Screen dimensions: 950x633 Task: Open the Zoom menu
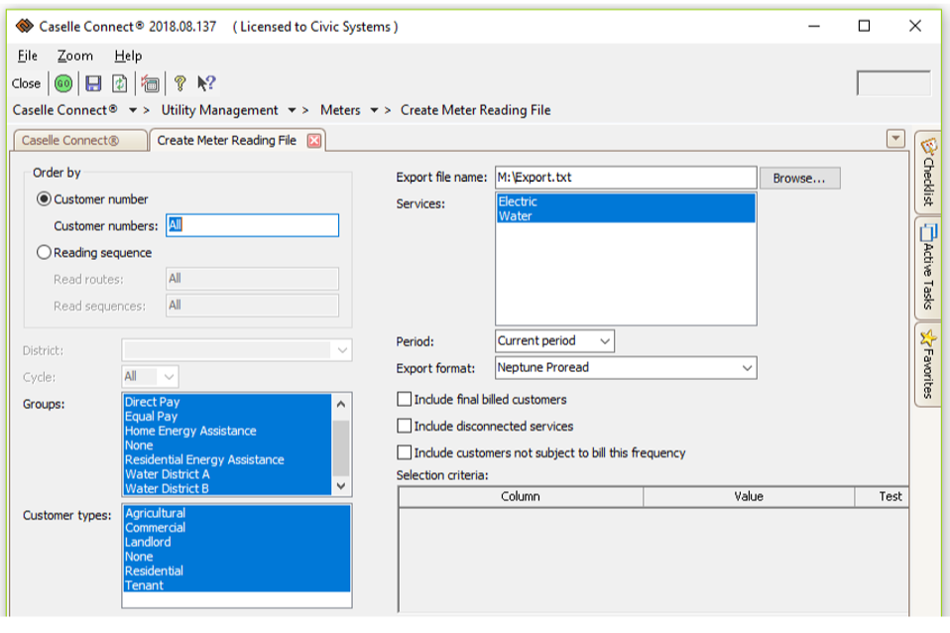[75, 56]
